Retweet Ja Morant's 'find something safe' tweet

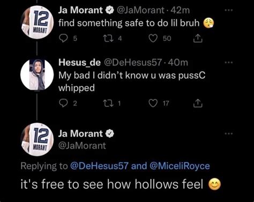[108, 38]
